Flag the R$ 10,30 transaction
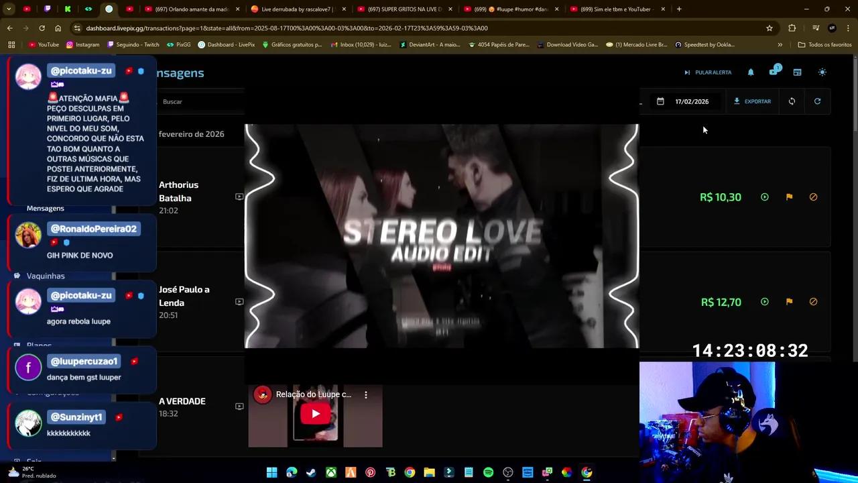 789,197
